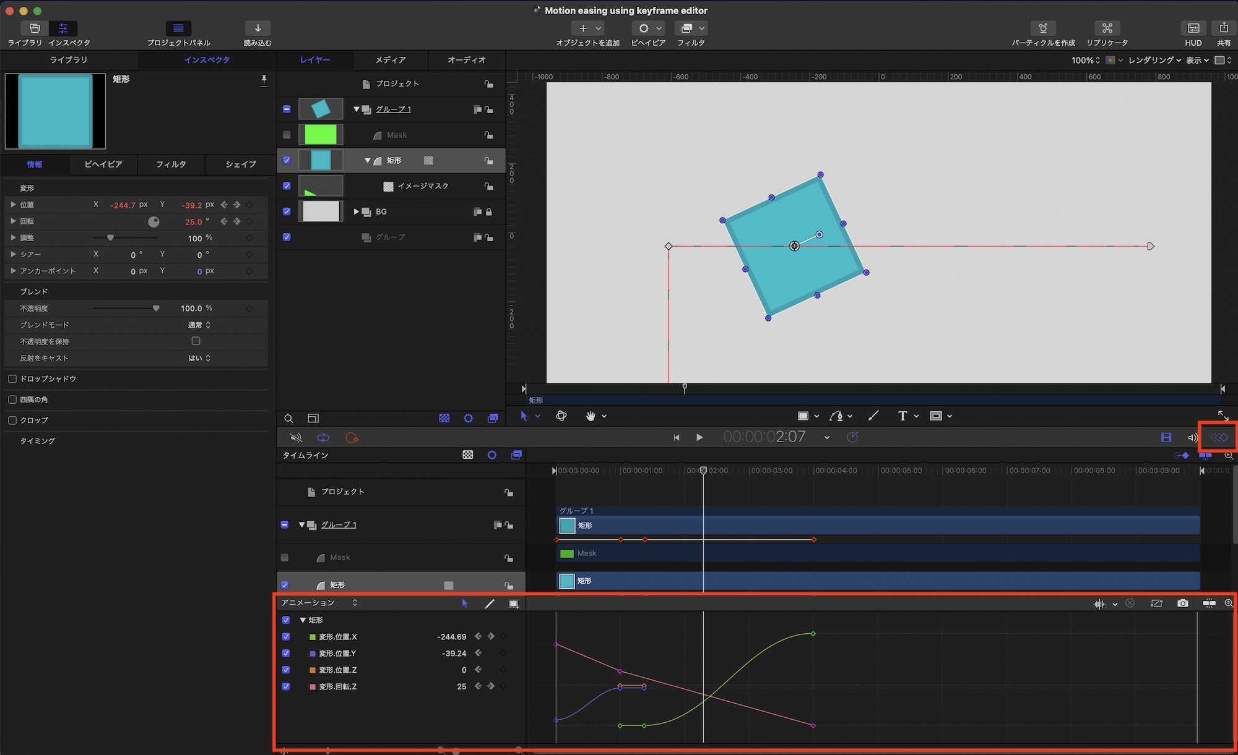Select the Text tool

(x=903, y=416)
